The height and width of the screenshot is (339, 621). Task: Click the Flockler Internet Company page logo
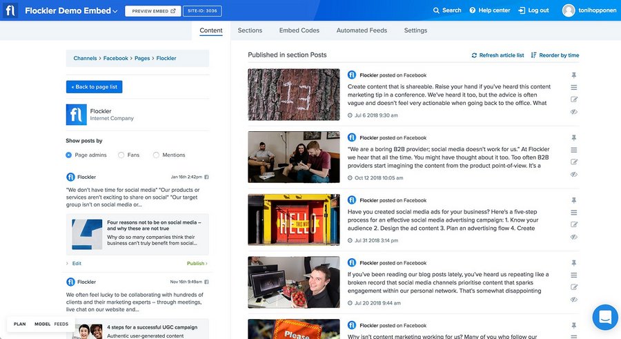coord(76,115)
